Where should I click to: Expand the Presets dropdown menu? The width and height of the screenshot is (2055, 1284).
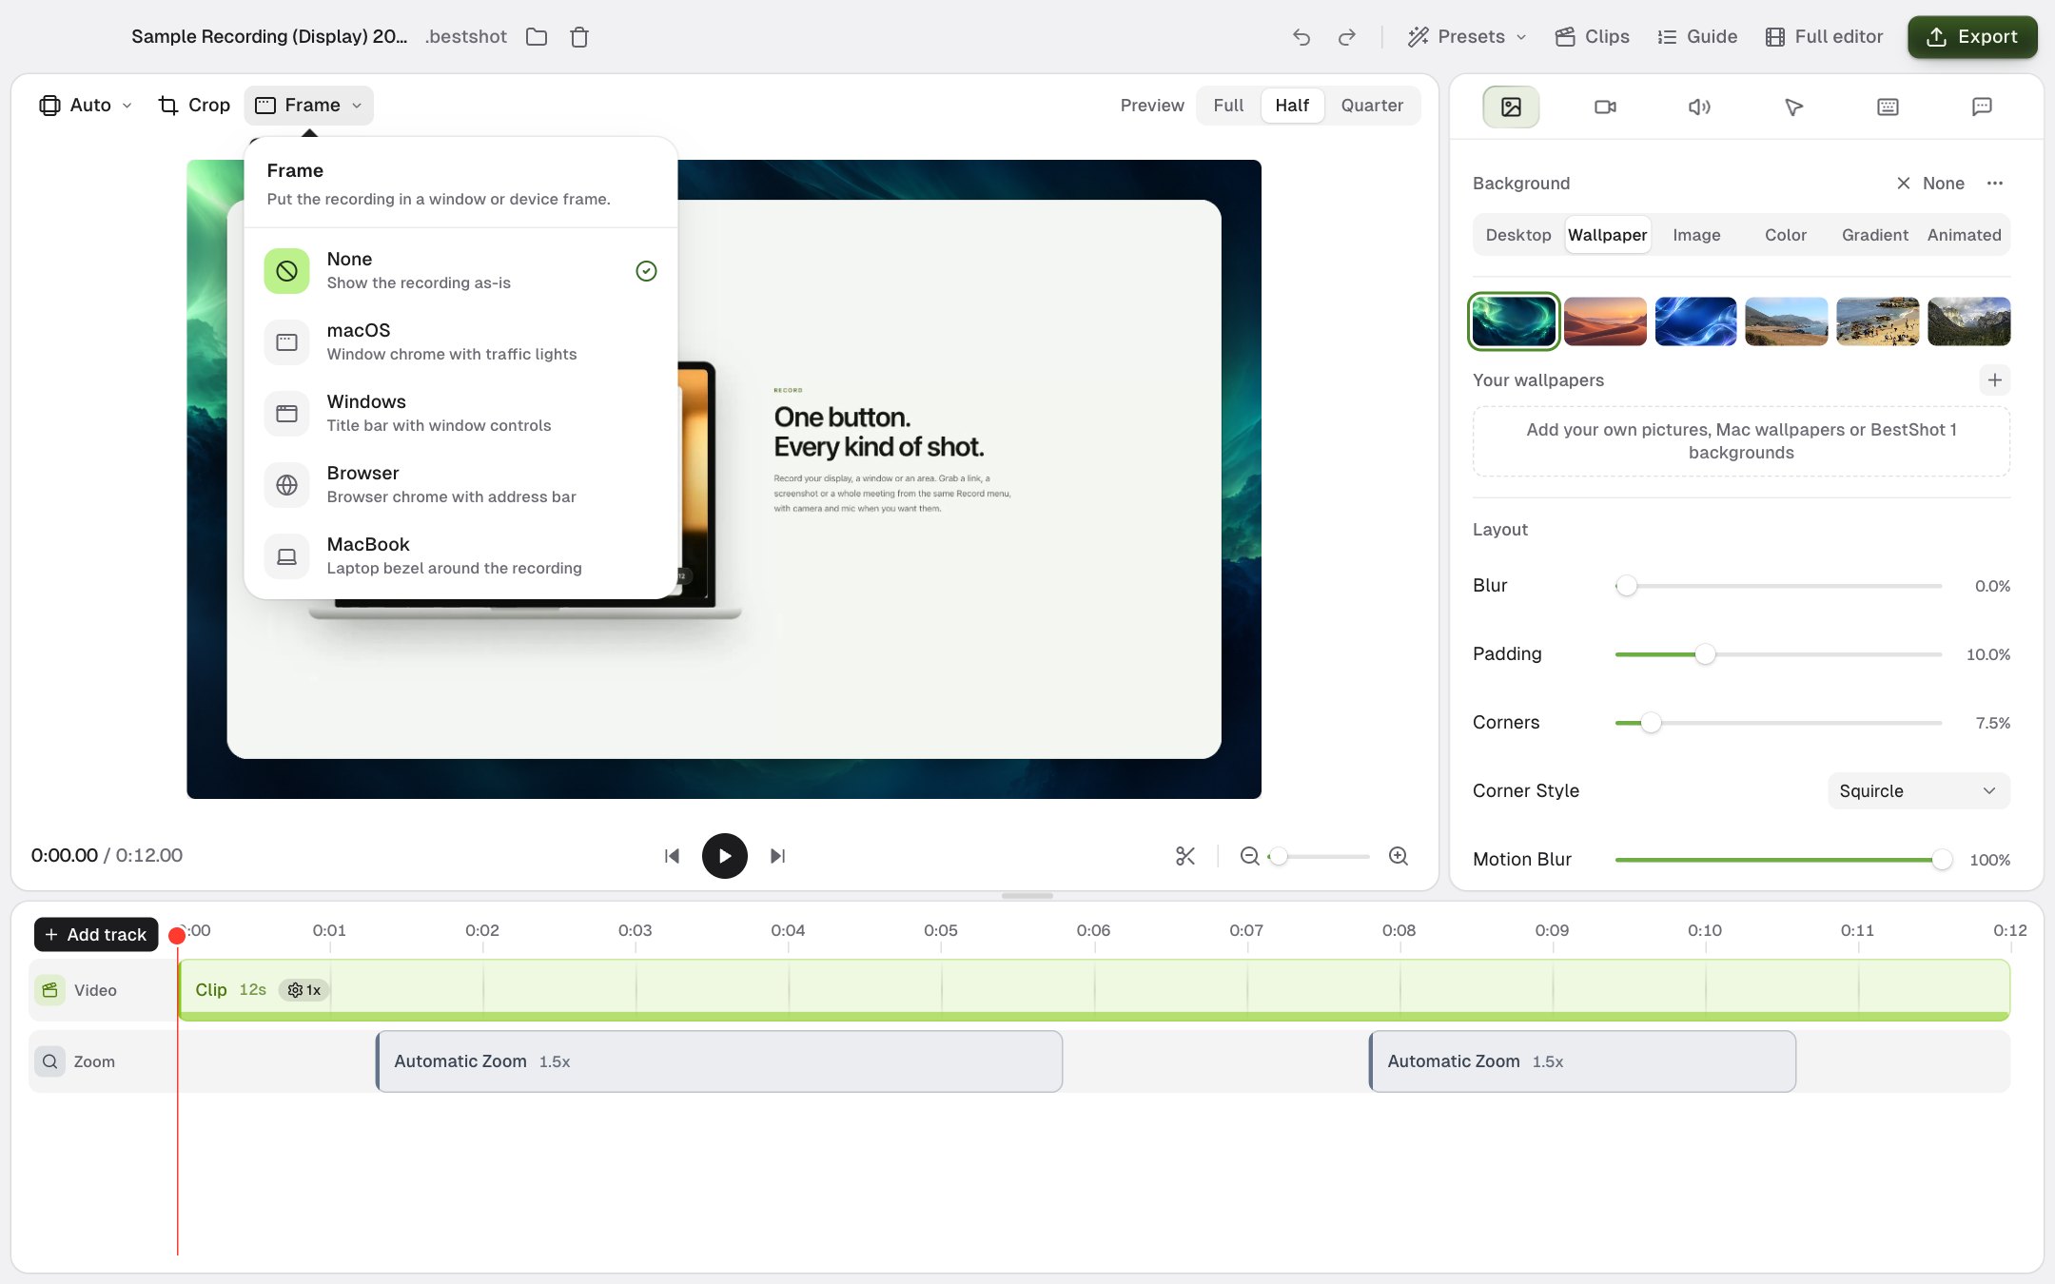pos(1467,37)
